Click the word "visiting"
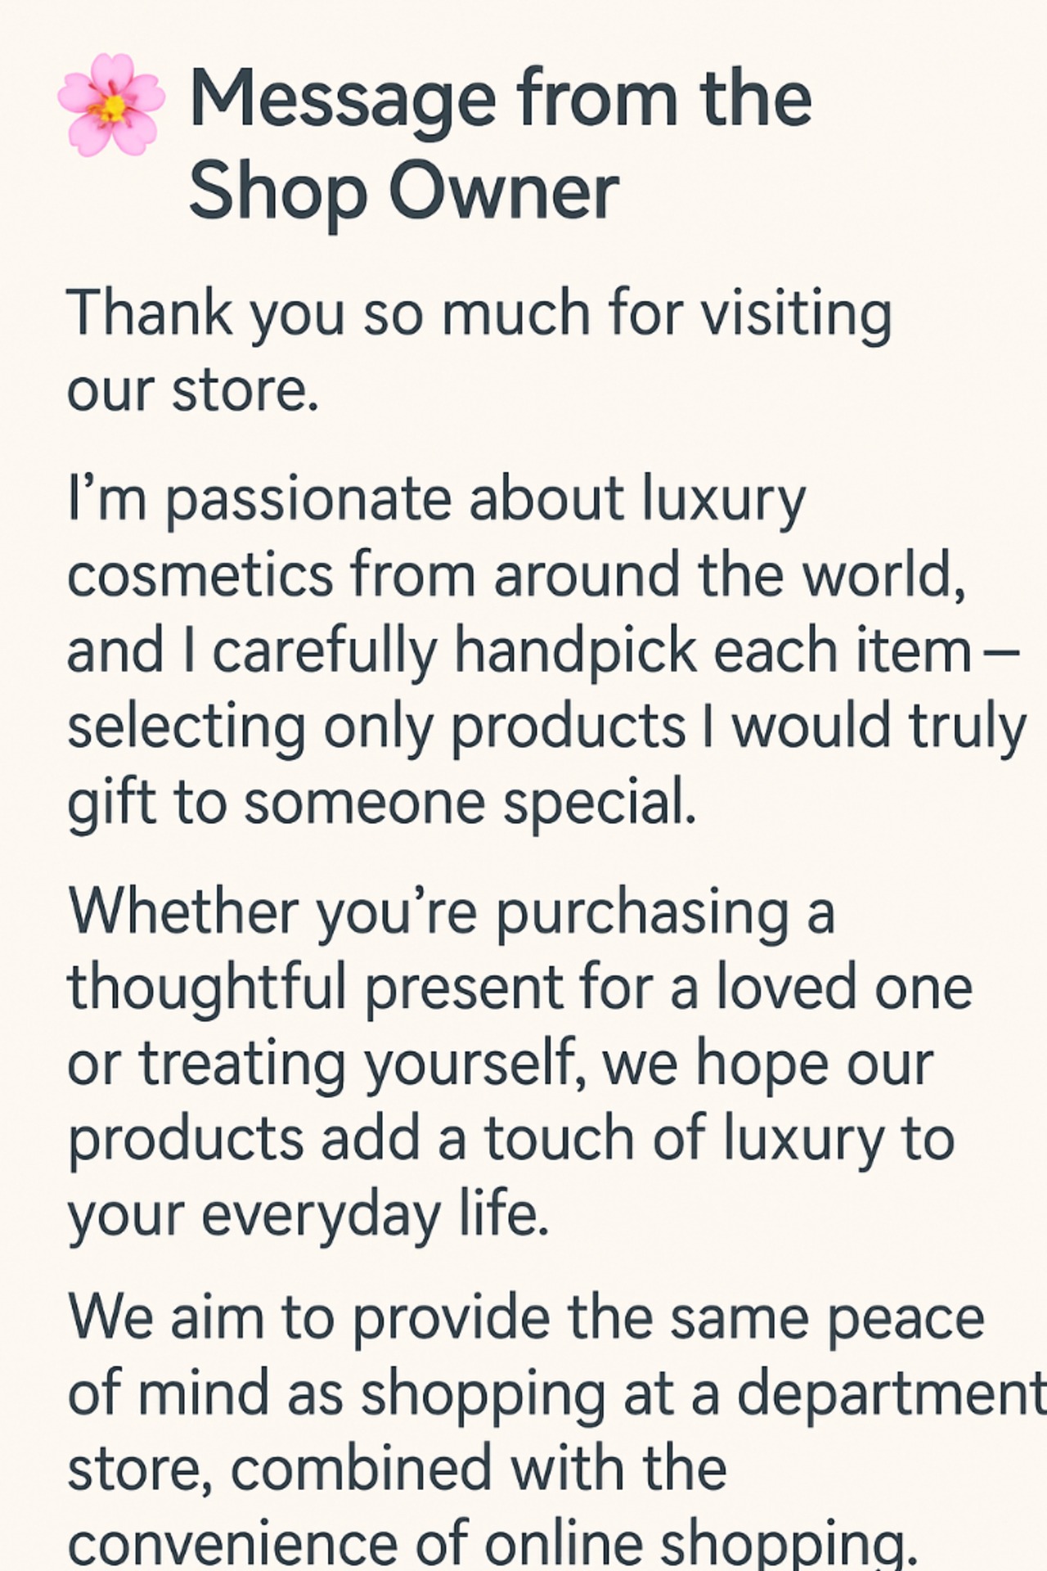This screenshot has width=1047, height=1571. pos(797,313)
